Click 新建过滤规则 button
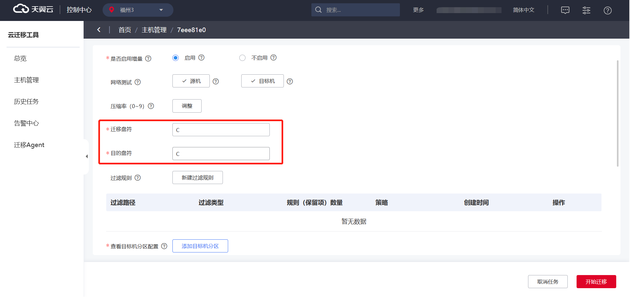The image size is (630, 297). [198, 177]
